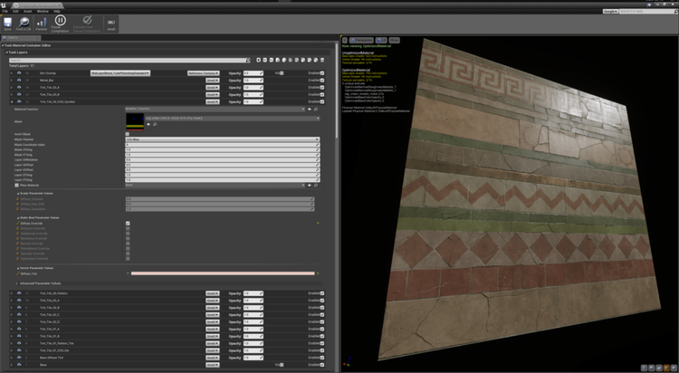Image resolution: width=679 pixels, height=373 pixels.
Task: Click the Perspective viewport button
Action: (359, 40)
